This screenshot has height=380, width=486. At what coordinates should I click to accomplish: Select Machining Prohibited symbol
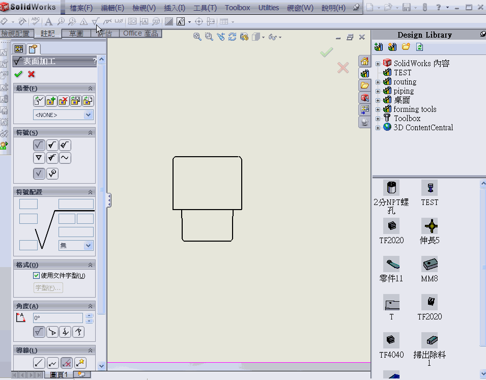tap(65, 145)
